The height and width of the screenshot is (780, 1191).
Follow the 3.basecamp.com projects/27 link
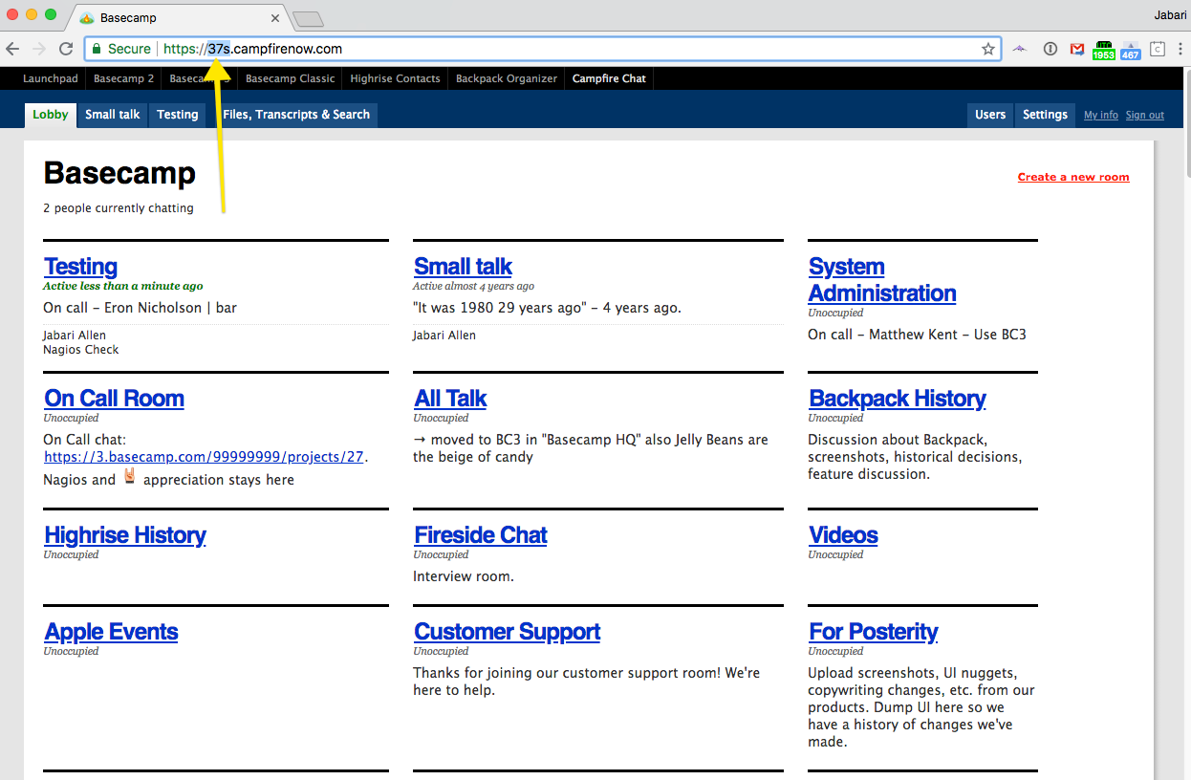pos(205,457)
